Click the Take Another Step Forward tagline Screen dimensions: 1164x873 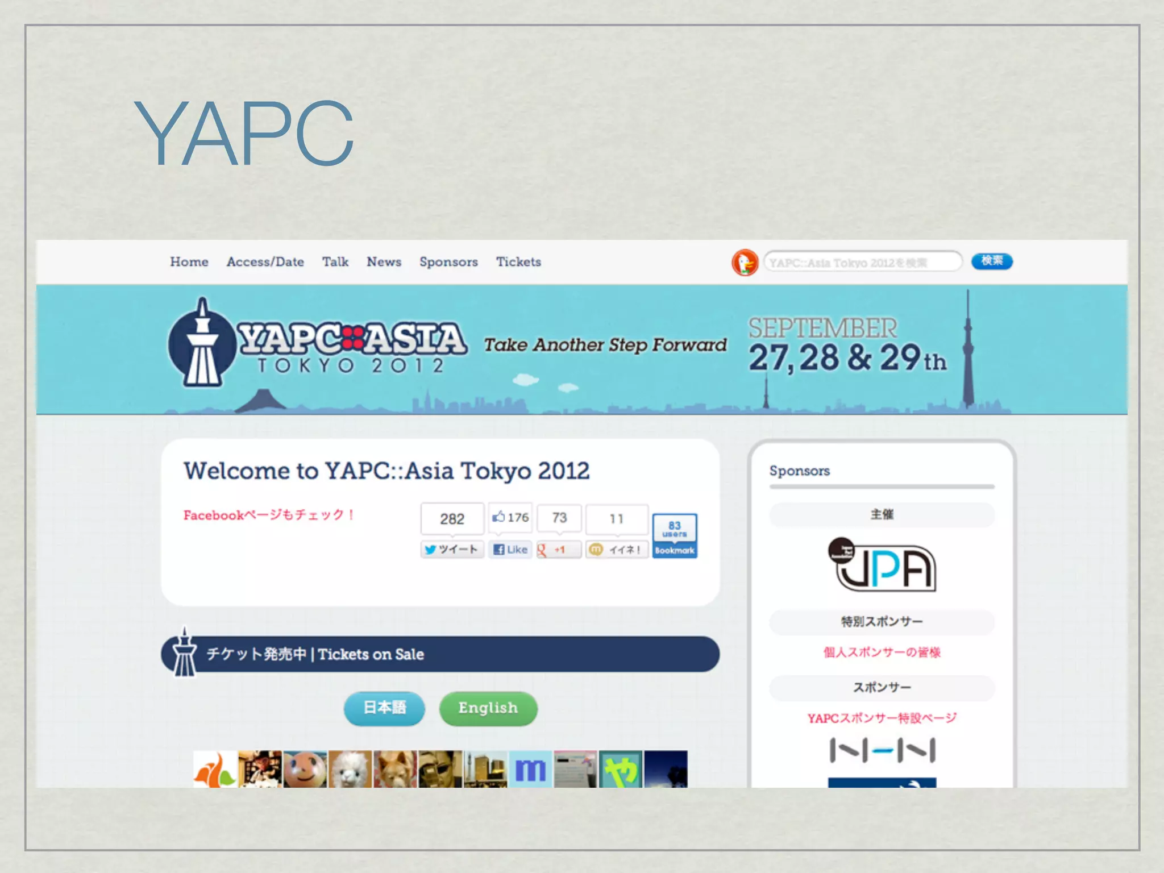(x=605, y=345)
